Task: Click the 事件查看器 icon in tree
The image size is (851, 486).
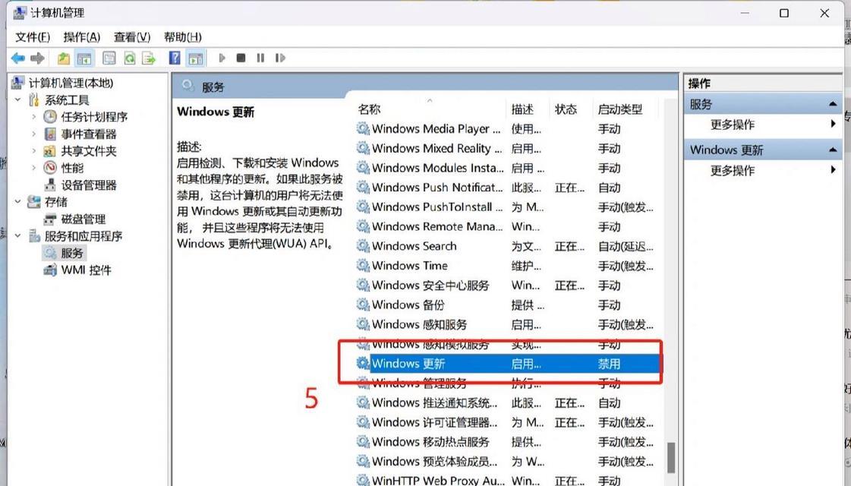Action: pos(50,134)
